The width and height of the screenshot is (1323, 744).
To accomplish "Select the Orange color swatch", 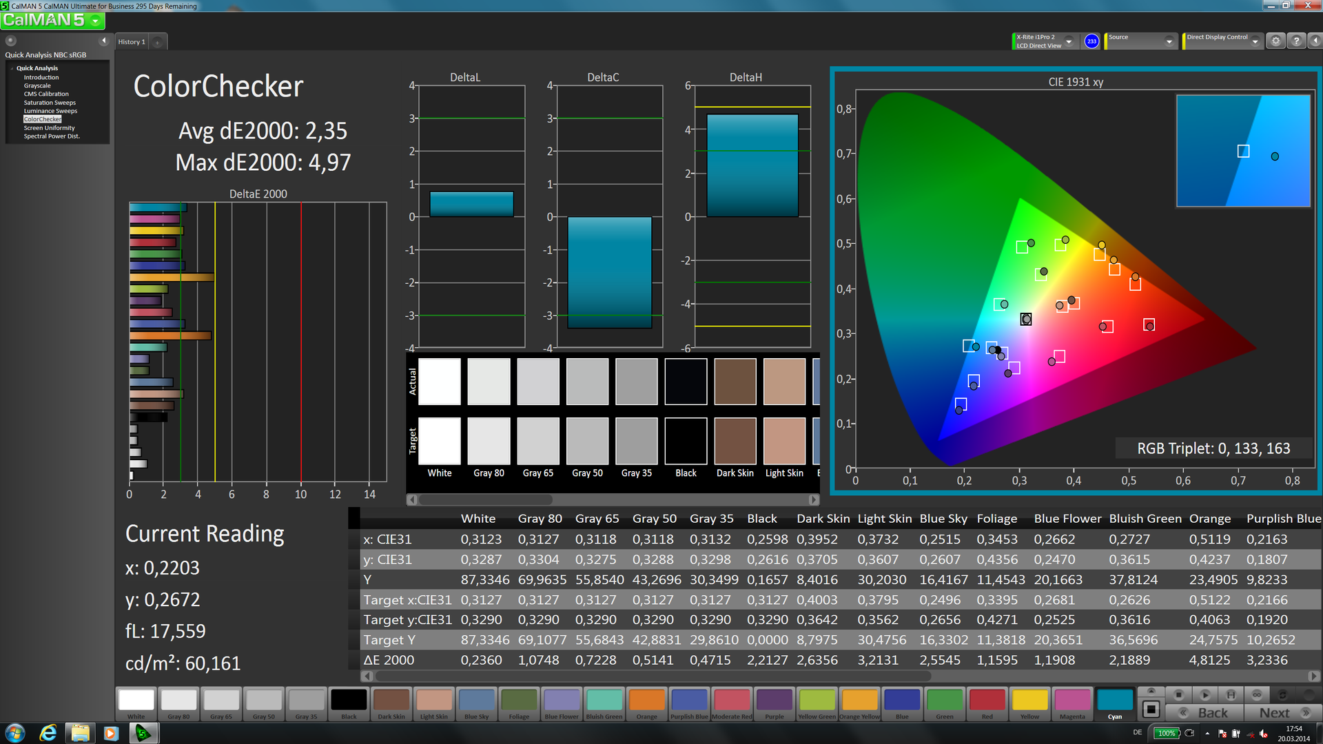I will coord(646,701).
